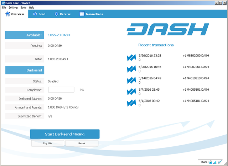Click the Reset button
Image resolution: width=228 pixels, height=166 pixels.
pyautogui.click(x=82, y=143)
